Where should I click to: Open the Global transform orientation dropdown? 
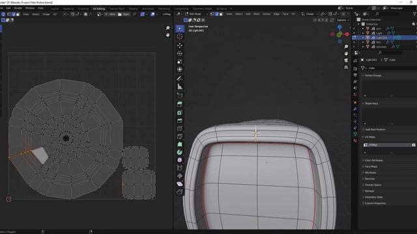(309, 14)
